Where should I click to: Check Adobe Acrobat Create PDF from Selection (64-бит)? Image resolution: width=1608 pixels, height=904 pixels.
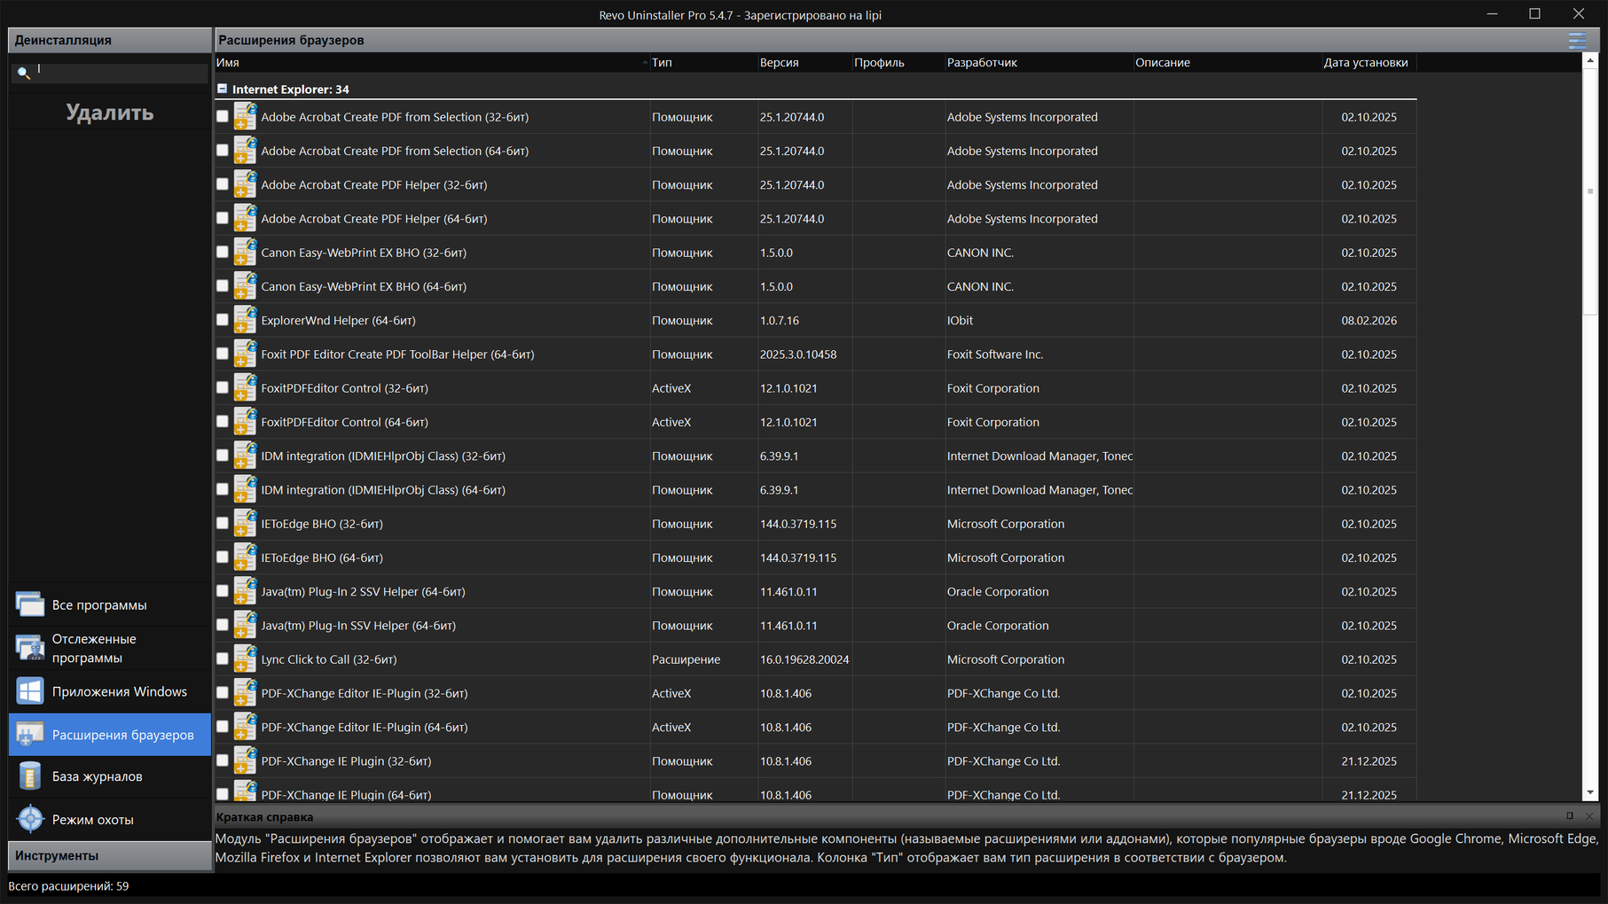coord(223,151)
